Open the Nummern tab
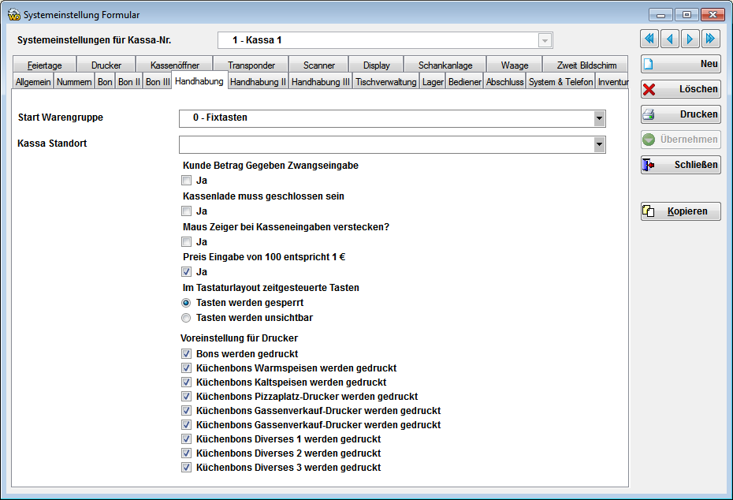733x500 pixels. [x=74, y=82]
